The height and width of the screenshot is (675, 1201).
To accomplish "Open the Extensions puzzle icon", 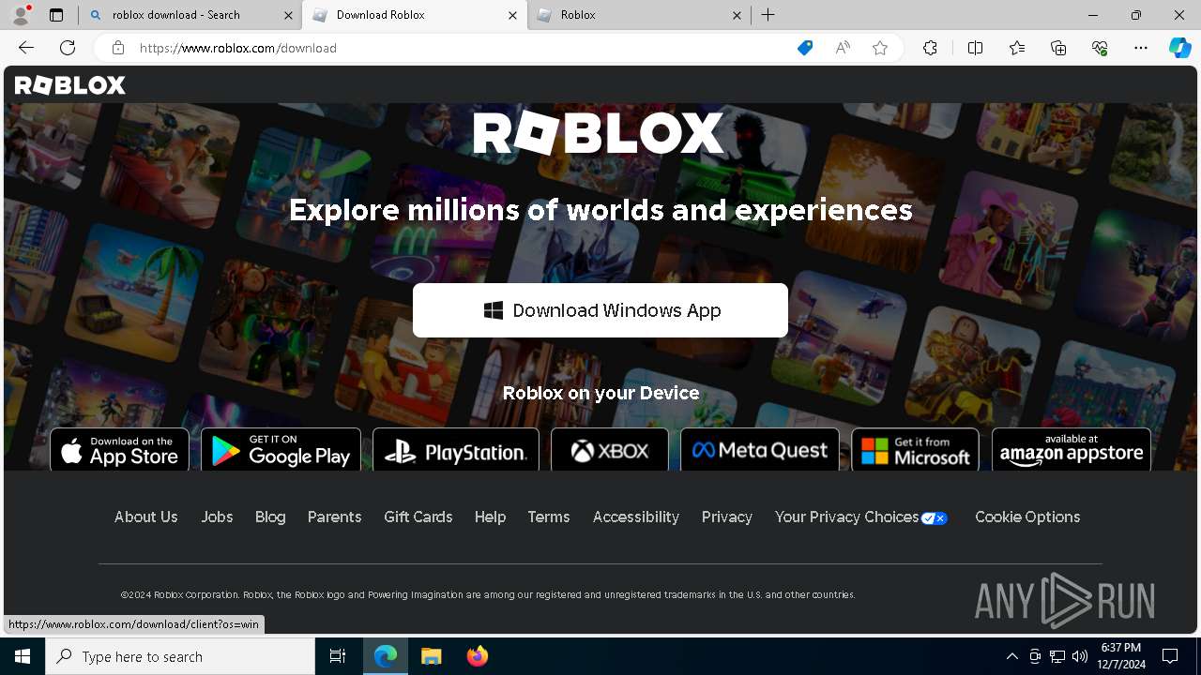I will pos(930,48).
